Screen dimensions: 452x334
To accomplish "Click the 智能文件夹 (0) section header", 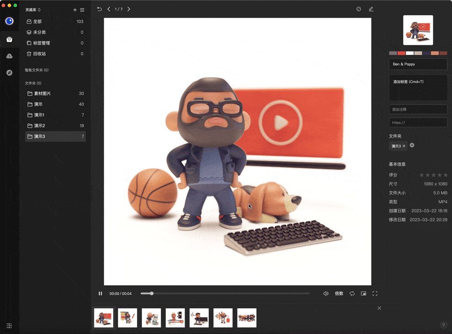I will (37, 70).
